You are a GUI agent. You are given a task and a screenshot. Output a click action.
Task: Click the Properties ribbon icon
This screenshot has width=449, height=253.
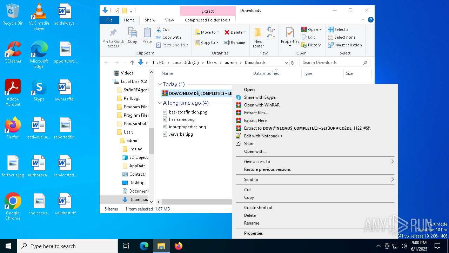pos(290,33)
